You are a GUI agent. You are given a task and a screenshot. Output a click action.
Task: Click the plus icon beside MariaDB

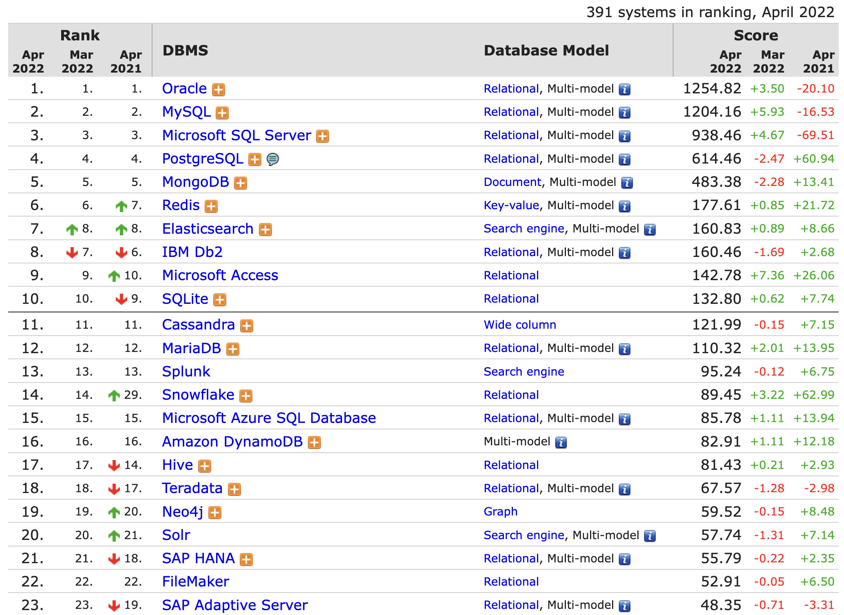(233, 349)
